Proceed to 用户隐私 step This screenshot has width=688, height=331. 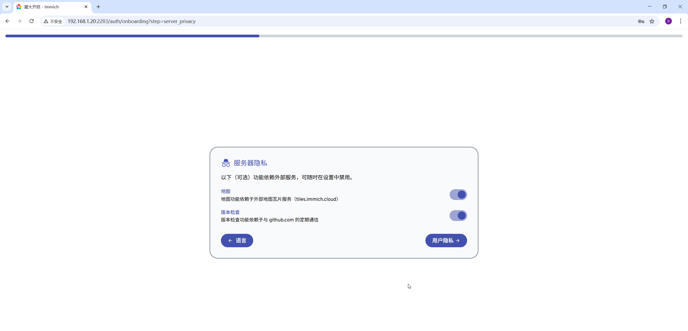point(446,240)
